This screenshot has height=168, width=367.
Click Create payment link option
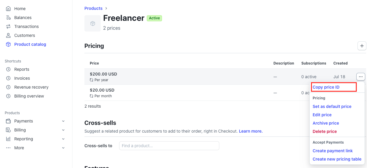point(333,151)
